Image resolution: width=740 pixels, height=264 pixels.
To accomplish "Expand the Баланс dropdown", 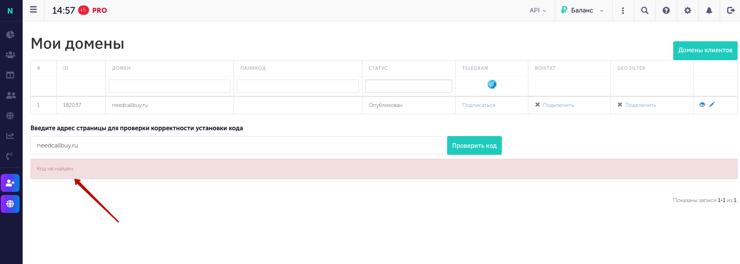I will pos(582,11).
